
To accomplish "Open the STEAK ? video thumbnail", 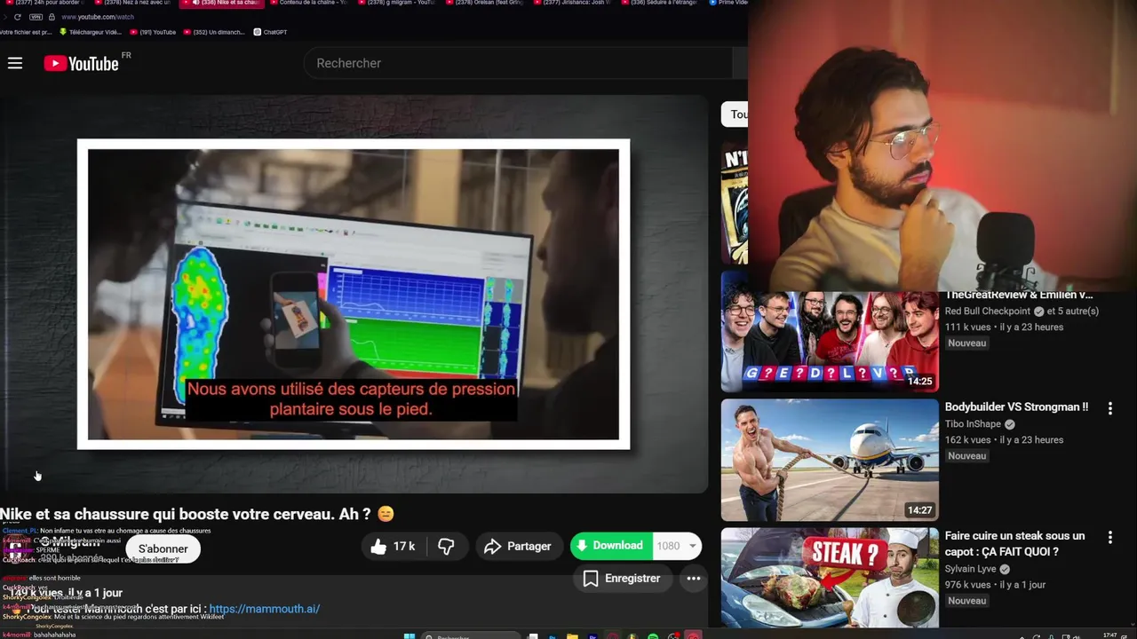I will tap(830, 577).
